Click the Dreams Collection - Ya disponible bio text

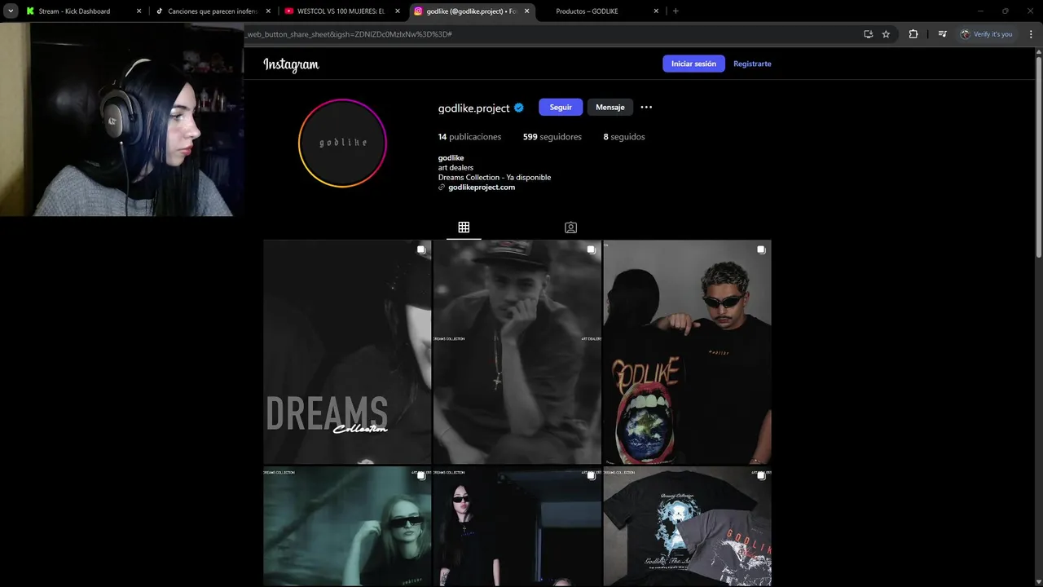pos(495,178)
